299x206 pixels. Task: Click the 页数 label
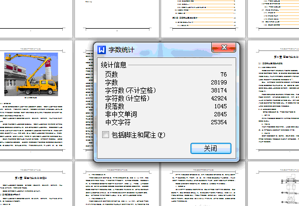[111, 74]
